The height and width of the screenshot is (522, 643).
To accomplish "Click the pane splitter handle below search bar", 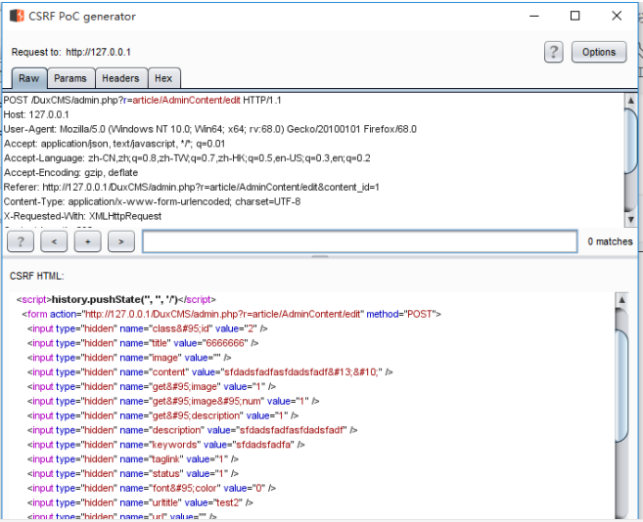I will [x=320, y=256].
